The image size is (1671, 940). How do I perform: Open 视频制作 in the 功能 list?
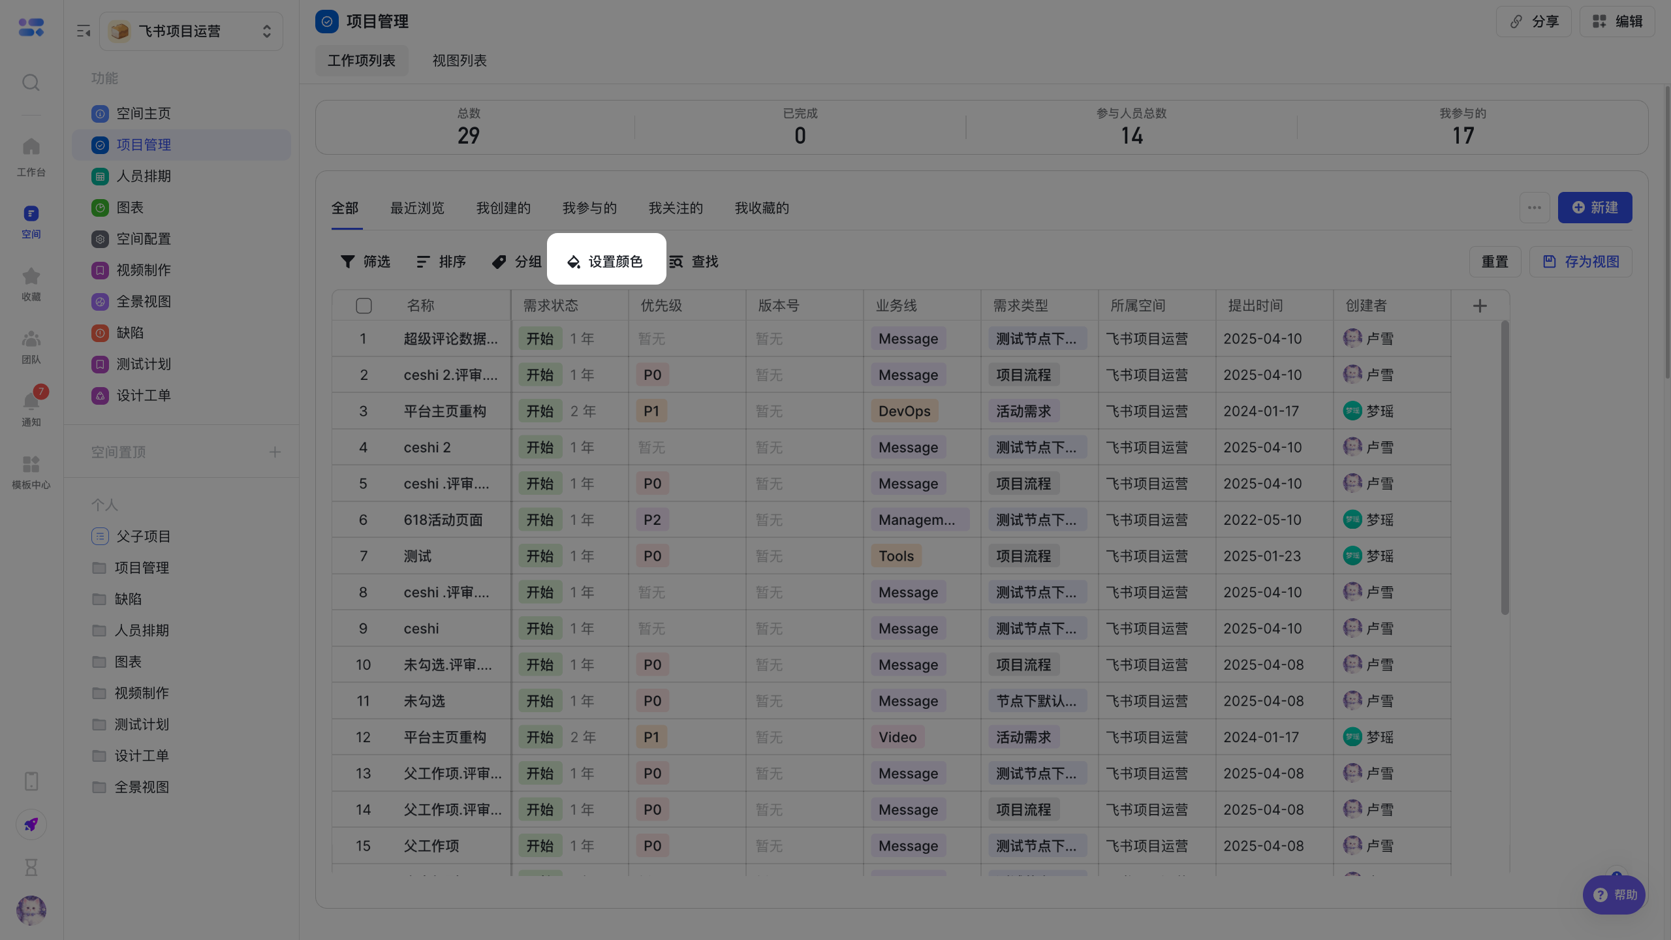coord(181,270)
